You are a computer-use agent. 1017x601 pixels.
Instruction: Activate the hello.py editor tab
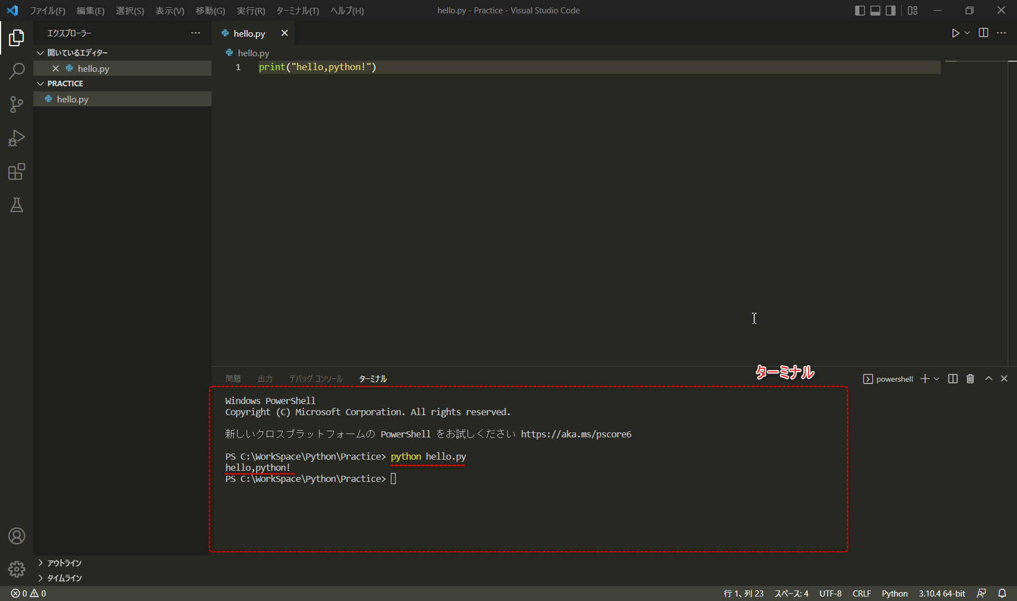pos(253,33)
